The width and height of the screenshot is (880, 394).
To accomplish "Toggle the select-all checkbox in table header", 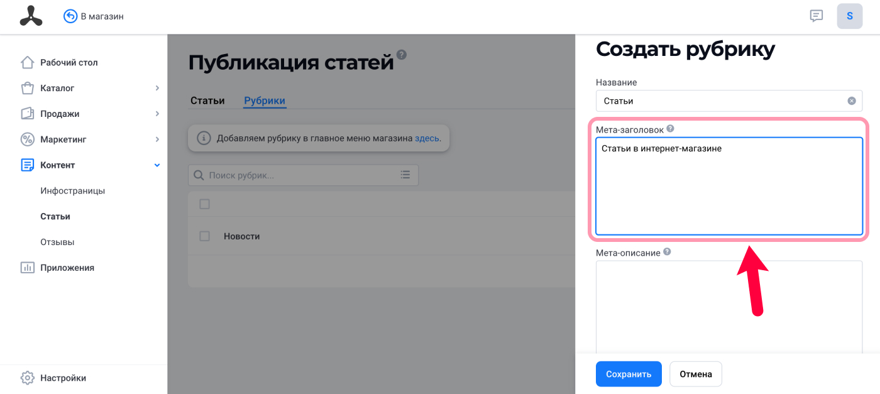I will pos(204,204).
